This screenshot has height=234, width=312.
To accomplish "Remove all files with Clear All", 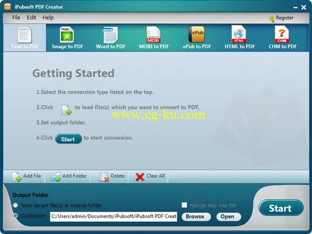I will point(150,176).
